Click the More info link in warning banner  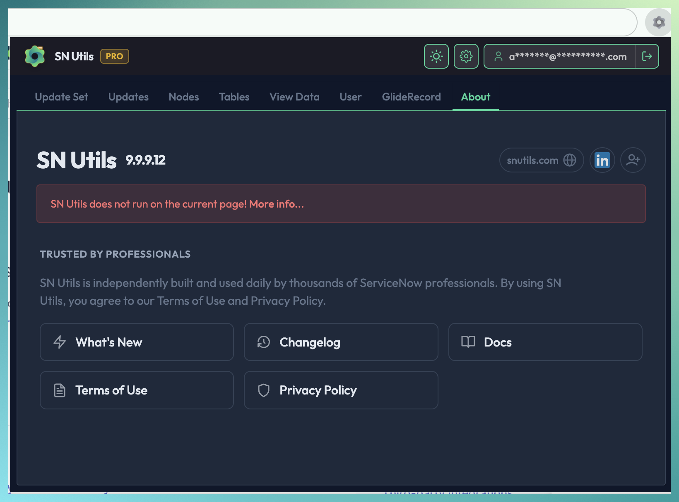click(277, 204)
